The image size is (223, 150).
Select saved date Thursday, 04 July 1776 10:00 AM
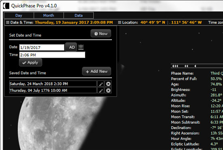point(53,91)
